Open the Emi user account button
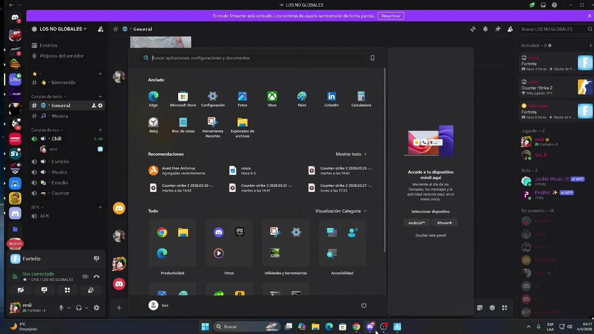Viewport: 594px width, 334px height. coord(159,305)
